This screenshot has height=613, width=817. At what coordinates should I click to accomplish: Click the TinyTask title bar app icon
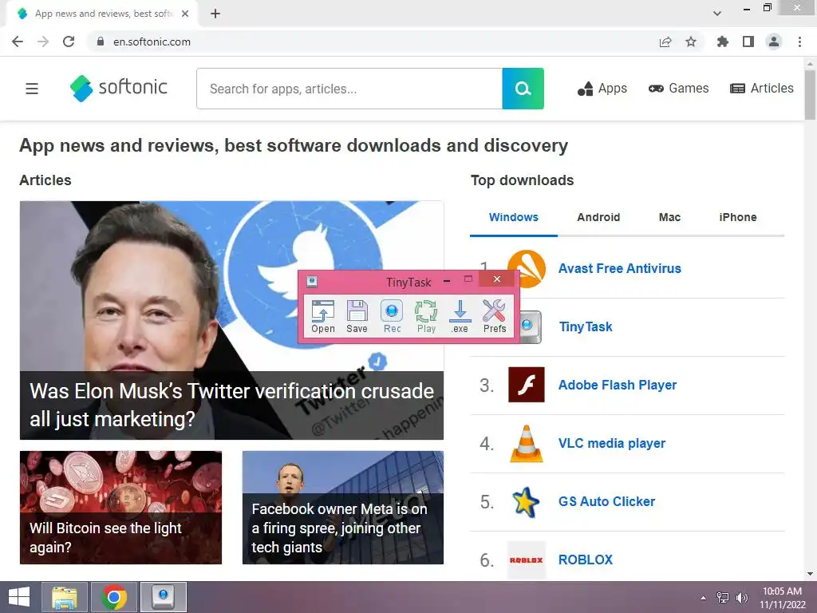click(x=312, y=282)
